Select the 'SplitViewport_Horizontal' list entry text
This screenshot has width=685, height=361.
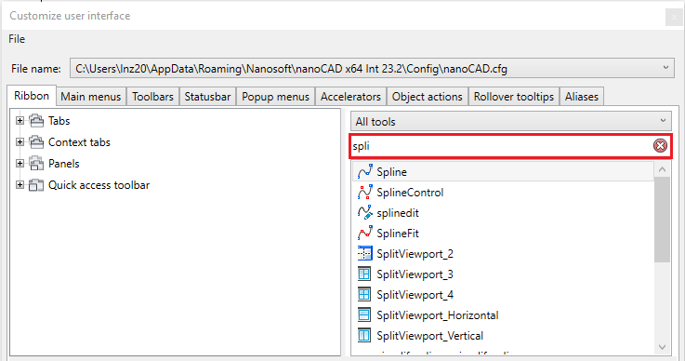438,315
